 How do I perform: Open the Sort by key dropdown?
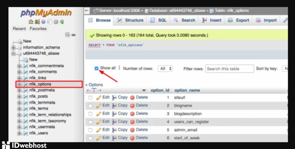pos(285,69)
